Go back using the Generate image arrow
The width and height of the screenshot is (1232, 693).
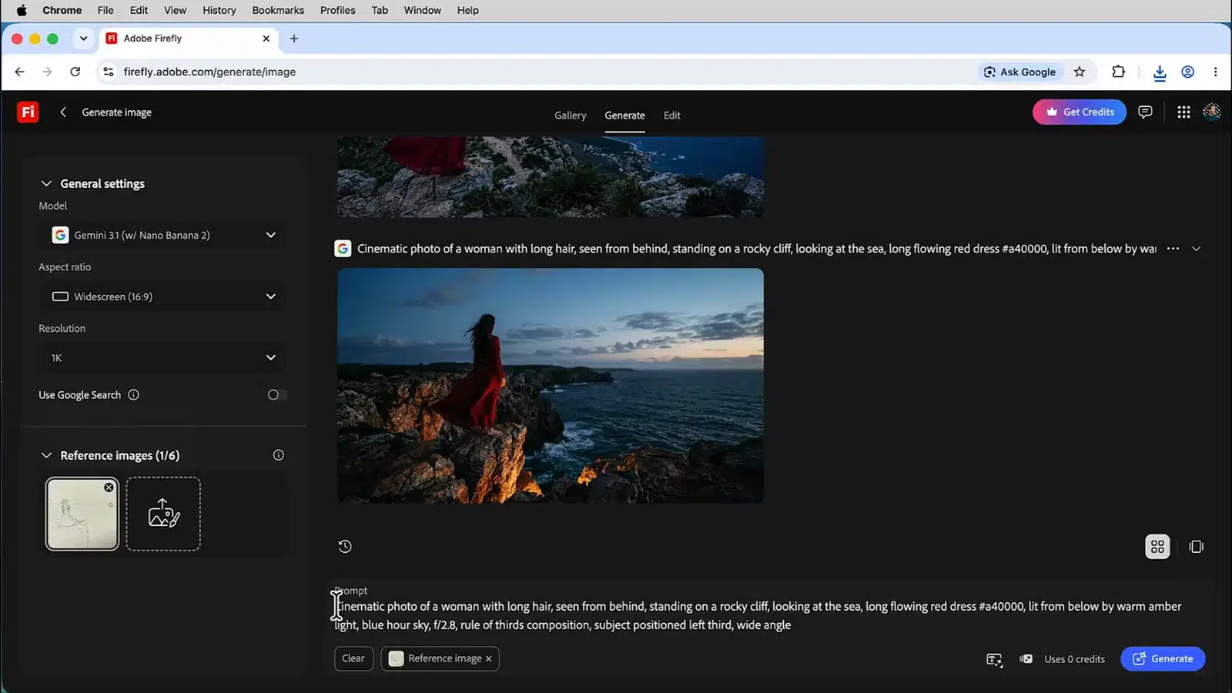63,112
